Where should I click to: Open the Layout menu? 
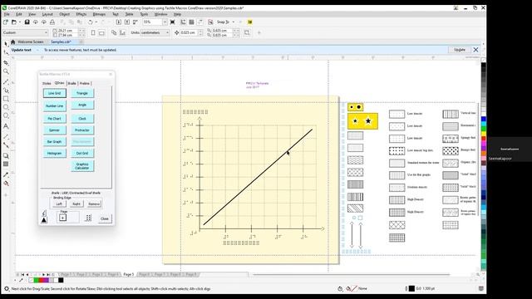47,14
